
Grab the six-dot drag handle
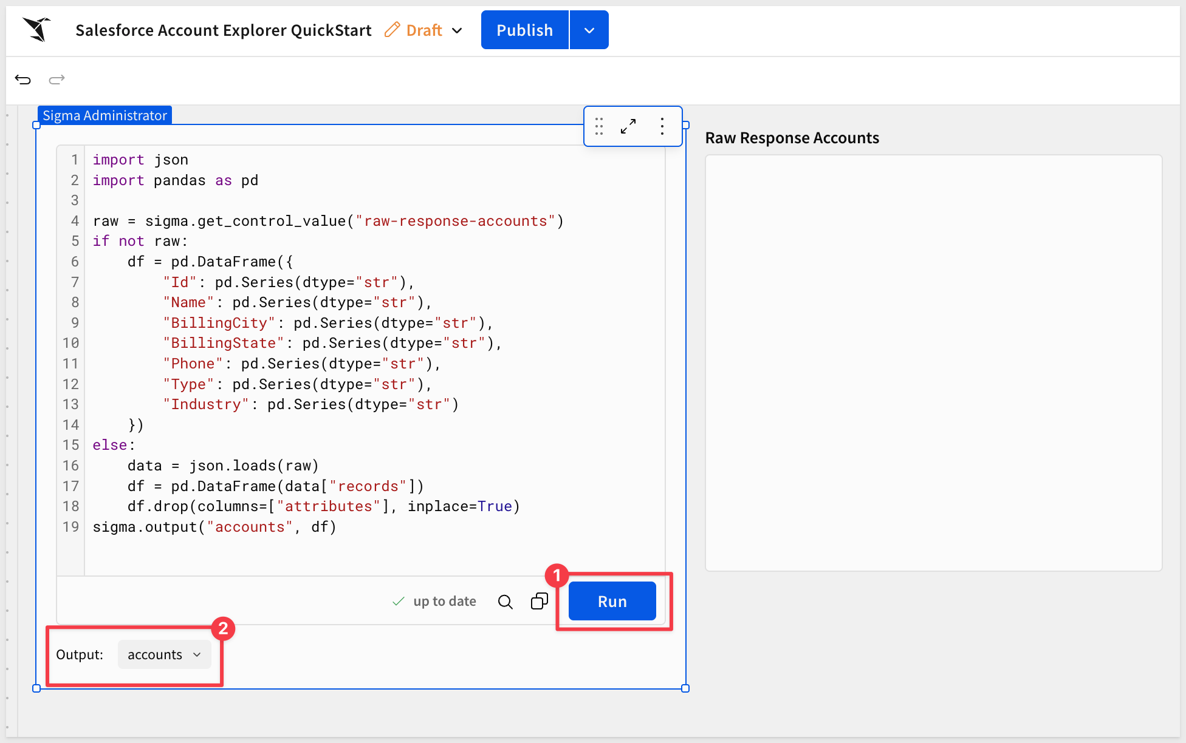click(599, 126)
